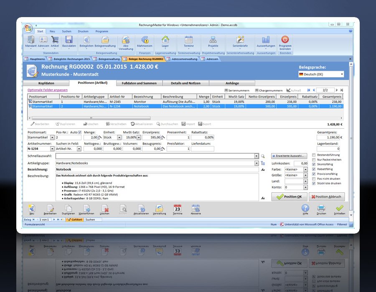Switch to Fußdaten und Summen tab
Image resolution: width=376 pixels, height=292 pixels.
[139, 83]
